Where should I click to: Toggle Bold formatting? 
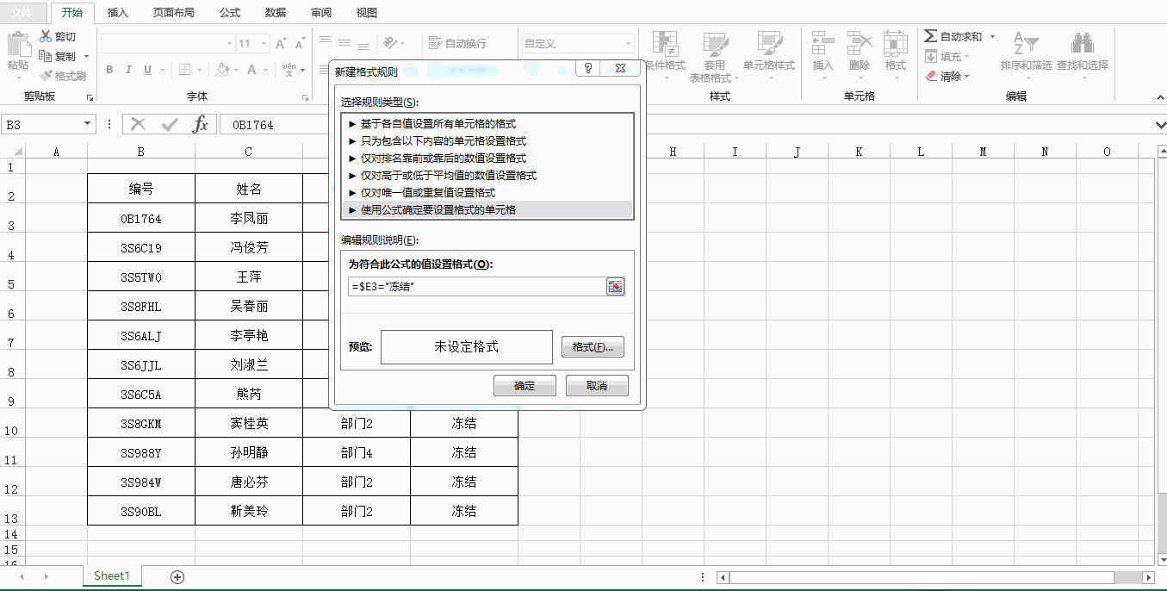click(x=110, y=70)
